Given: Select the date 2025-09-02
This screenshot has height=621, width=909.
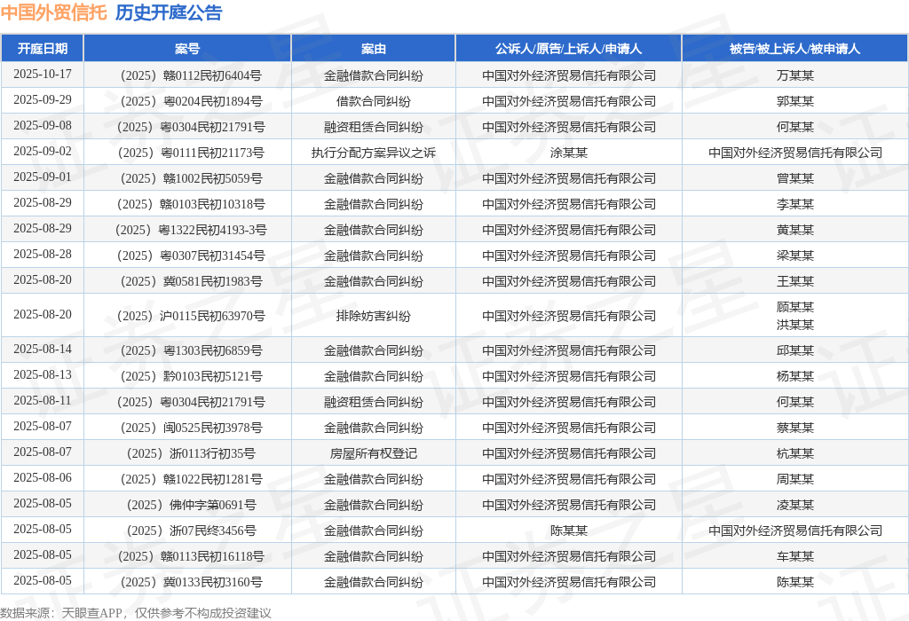Looking at the screenshot, I should [43, 151].
